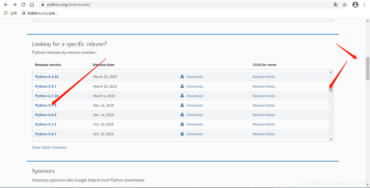Click download icon for Python 3.6.8
Viewport: 370px width, 188px height.
click(182, 115)
